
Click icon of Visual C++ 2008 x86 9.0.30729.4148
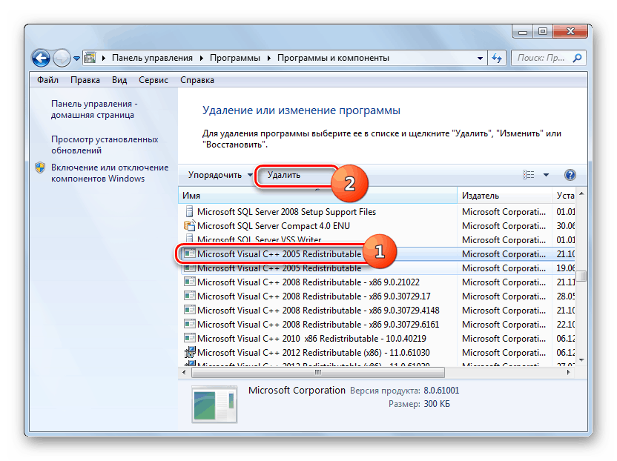coord(190,310)
